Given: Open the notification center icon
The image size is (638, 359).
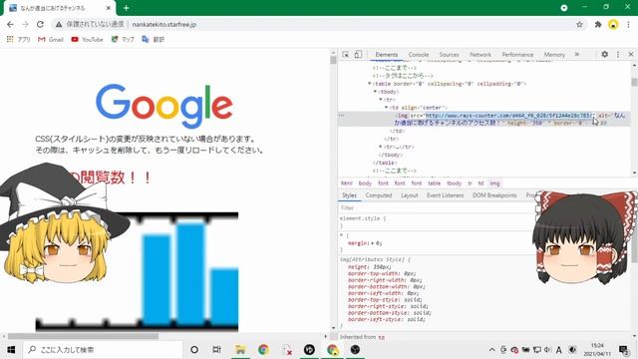Looking at the screenshot, I should click(x=623, y=350).
